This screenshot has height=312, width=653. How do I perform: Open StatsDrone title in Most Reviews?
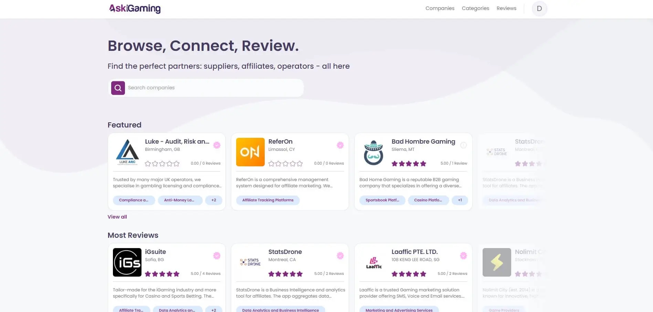[285, 252]
